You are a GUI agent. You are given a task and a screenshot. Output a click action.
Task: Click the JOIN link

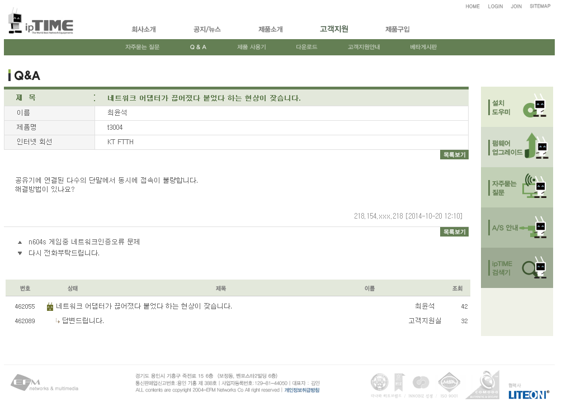tap(516, 7)
